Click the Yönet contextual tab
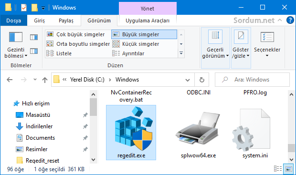This screenshot has width=296, height=175. (x=148, y=9)
